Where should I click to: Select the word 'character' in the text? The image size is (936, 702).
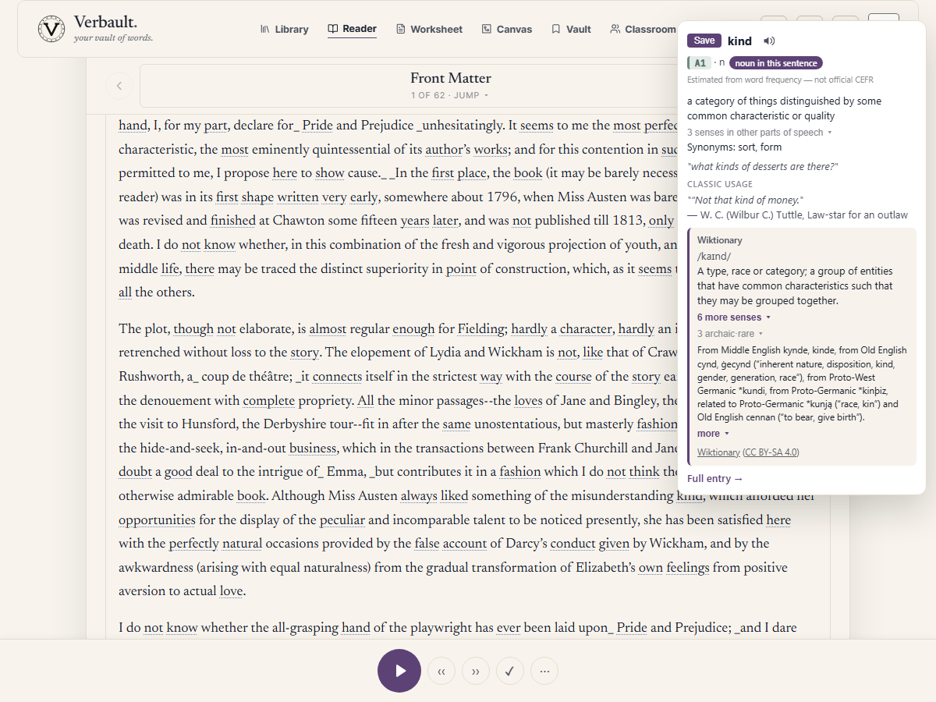point(586,329)
